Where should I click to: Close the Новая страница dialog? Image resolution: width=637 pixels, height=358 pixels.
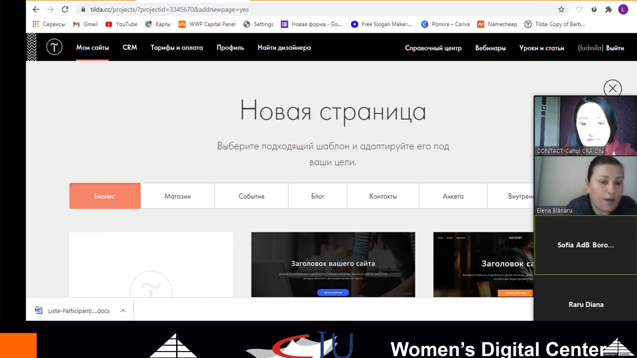tap(612, 89)
